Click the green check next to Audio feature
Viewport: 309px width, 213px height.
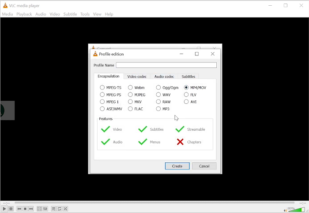(106, 142)
